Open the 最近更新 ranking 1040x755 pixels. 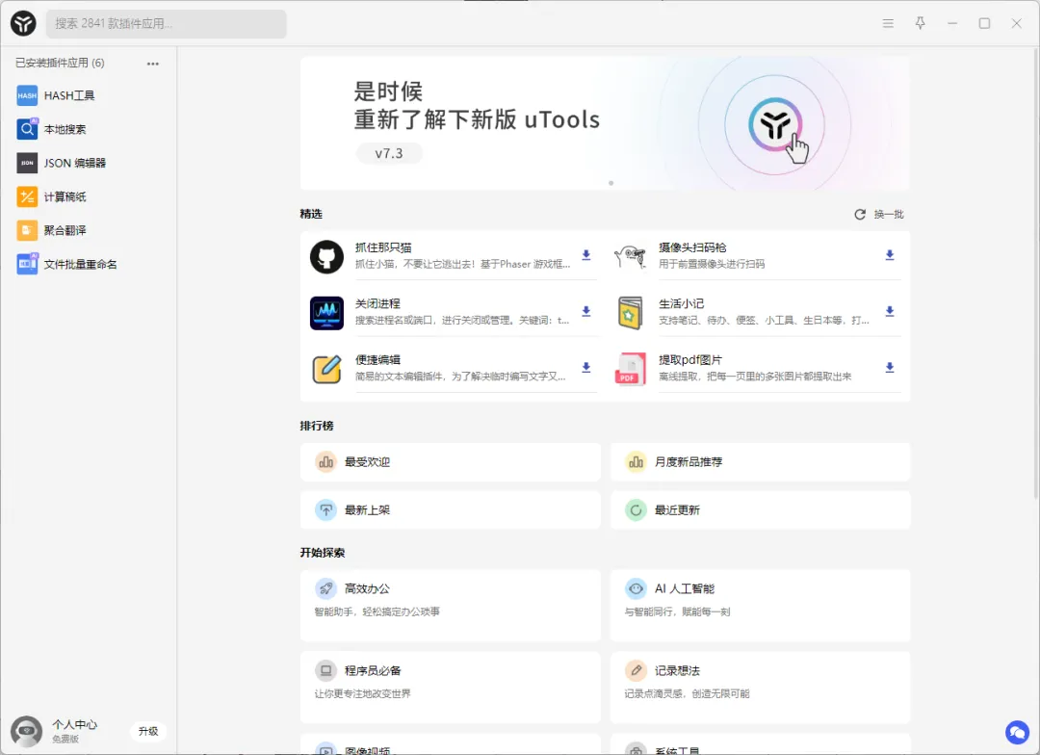760,510
